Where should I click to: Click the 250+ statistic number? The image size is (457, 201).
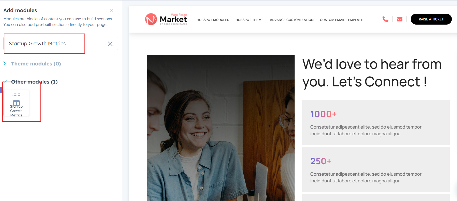click(x=321, y=161)
